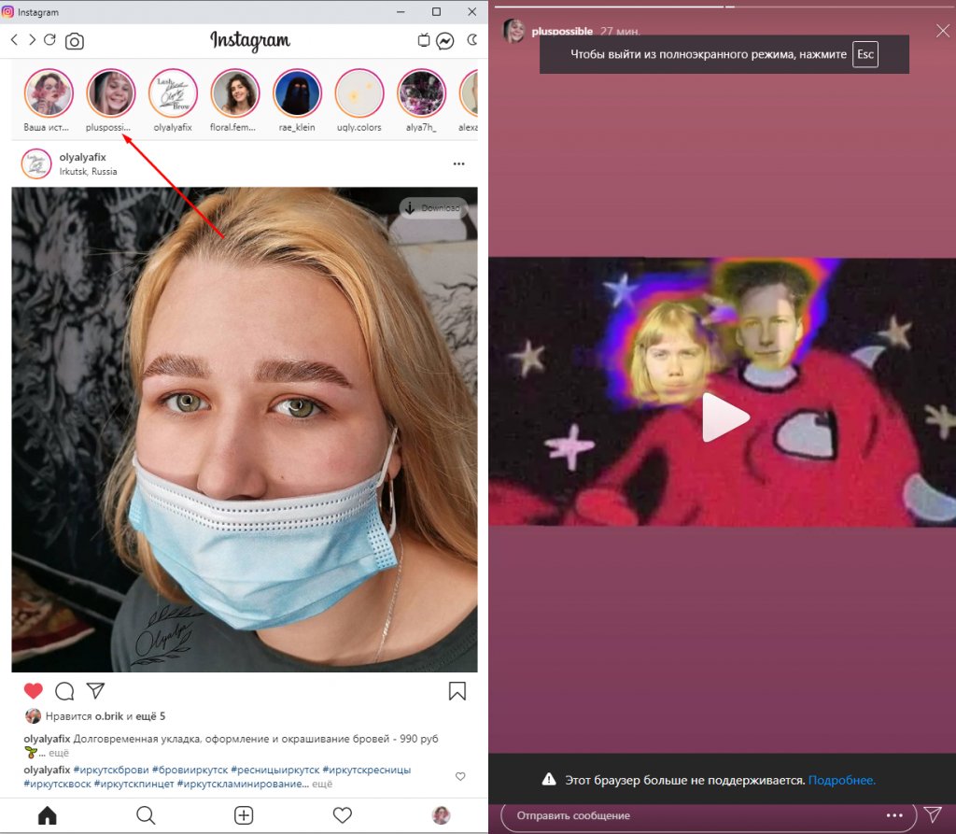Go back using the left arrow
The width and height of the screenshot is (956, 834).
click(x=14, y=40)
